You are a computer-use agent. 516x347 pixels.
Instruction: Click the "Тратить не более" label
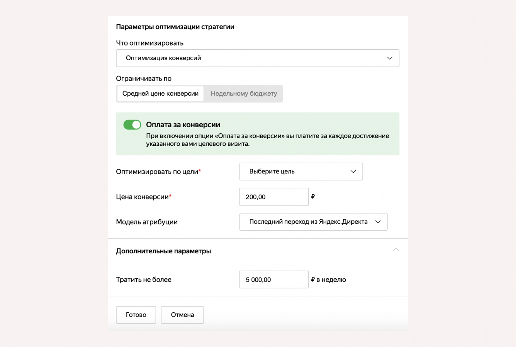click(144, 280)
